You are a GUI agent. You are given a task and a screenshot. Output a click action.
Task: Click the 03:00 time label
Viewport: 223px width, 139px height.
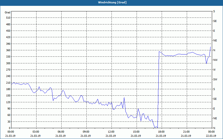tap(36, 132)
